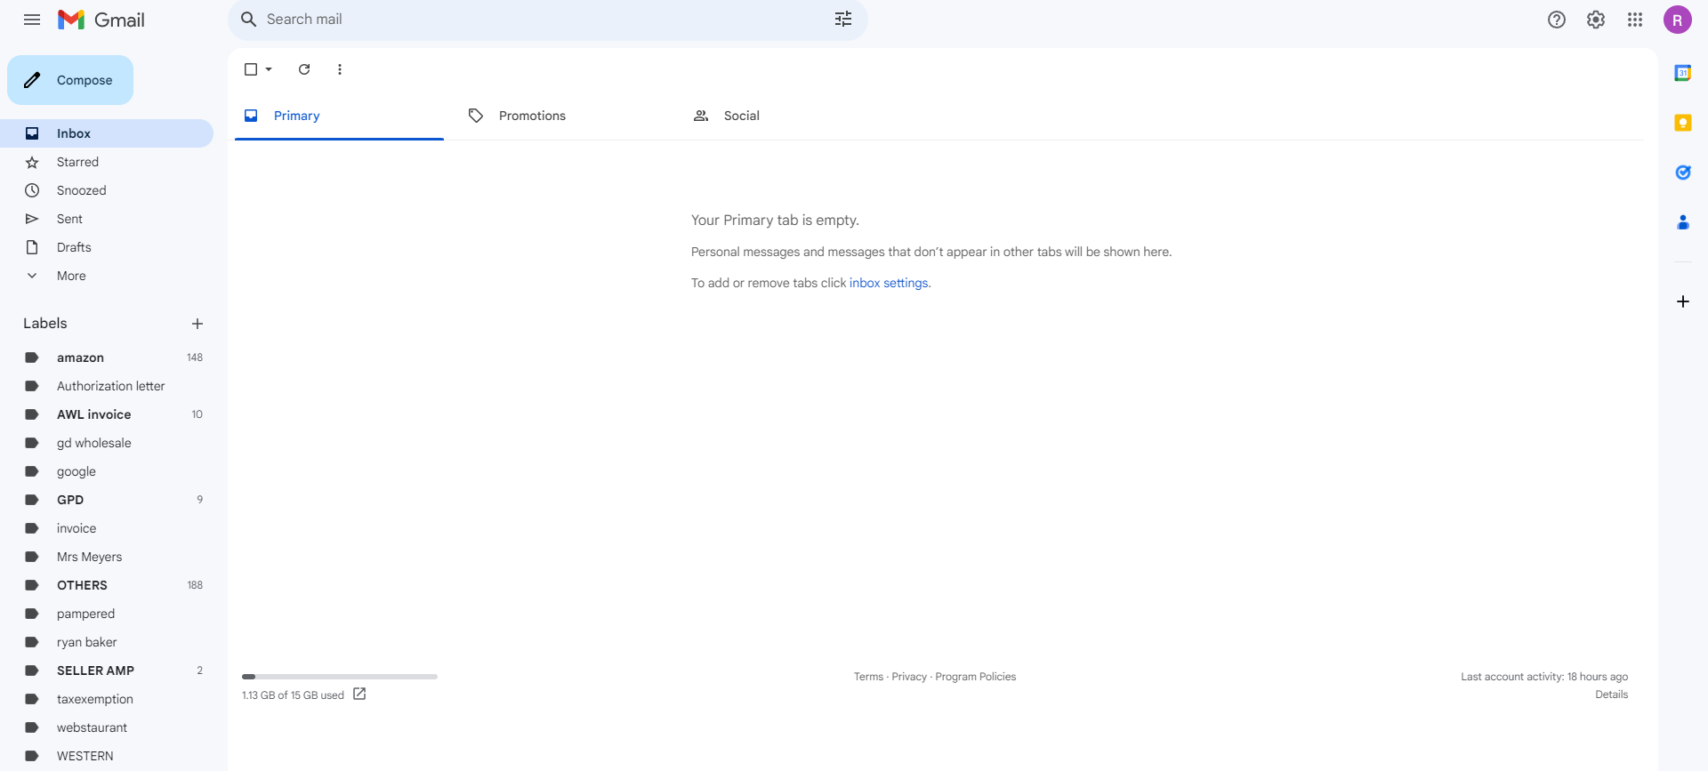Click the Drafts page icon
Screen dimensions: 1708x771
coord(32,247)
